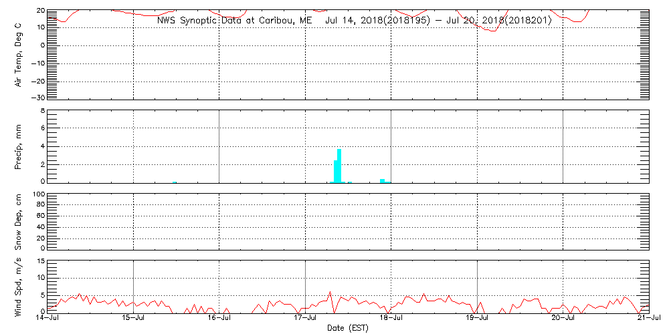Click the 21-Jul date tick label
The width and height of the screenshot is (669, 334).
tap(648, 319)
